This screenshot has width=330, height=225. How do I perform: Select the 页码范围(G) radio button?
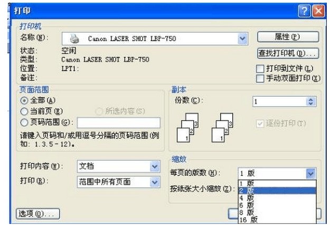(24, 122)
